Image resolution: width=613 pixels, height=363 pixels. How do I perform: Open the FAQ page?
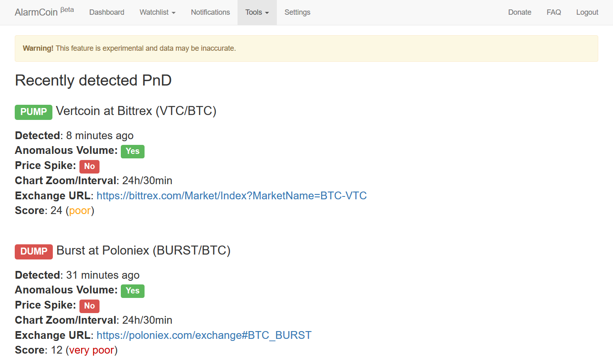tap(554, 12)
